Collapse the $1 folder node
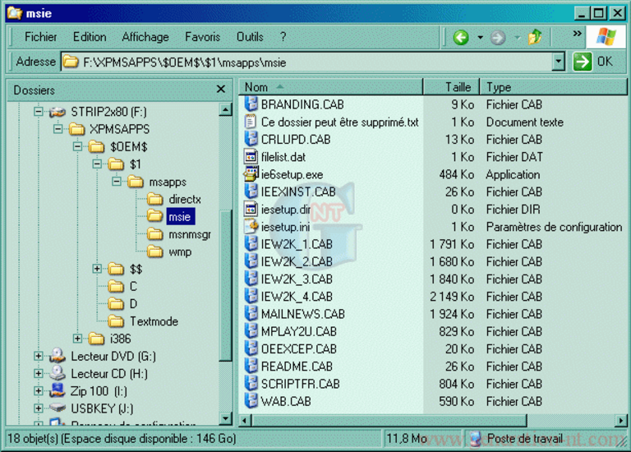 coord(97,164)
